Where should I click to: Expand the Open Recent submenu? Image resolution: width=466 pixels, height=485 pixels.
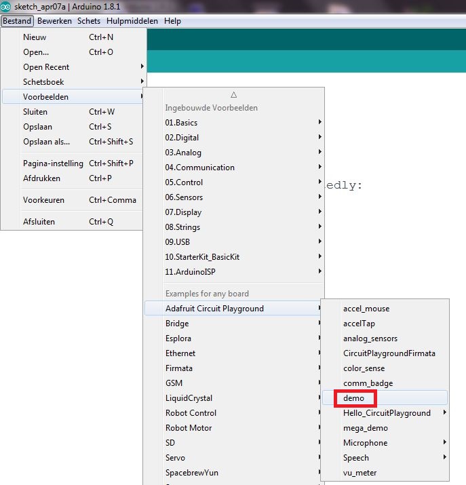point(73,66)
